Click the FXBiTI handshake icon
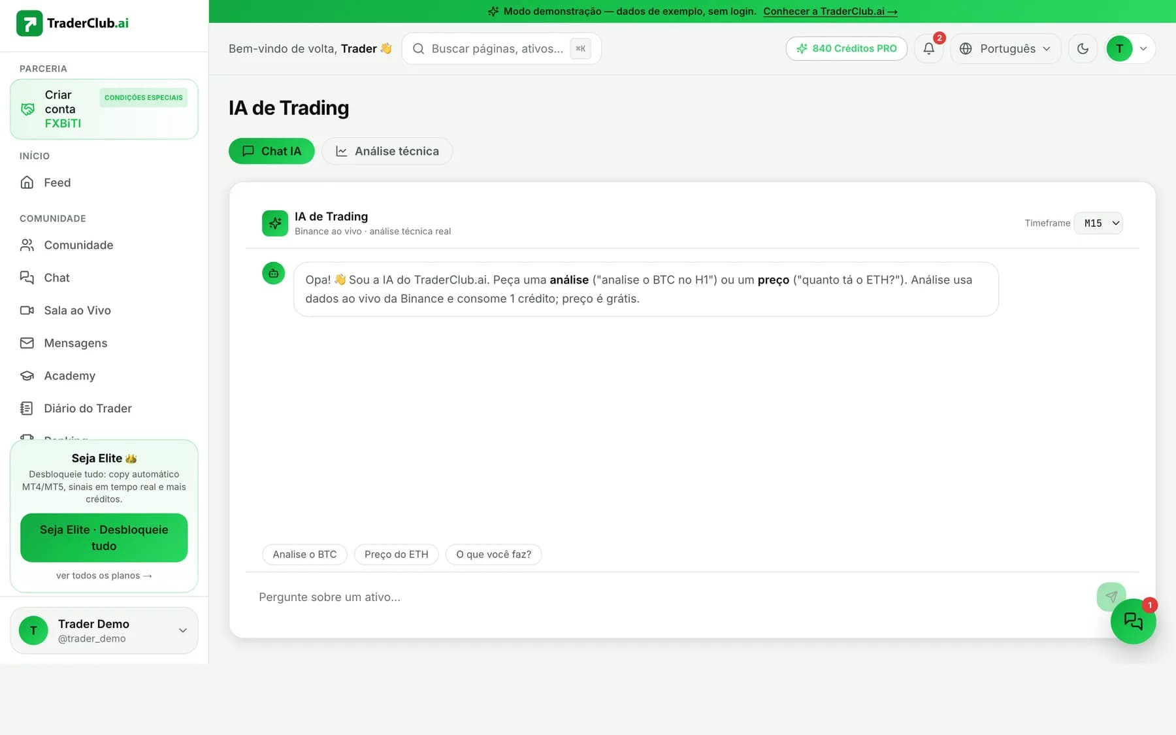 tap(27, 109)
